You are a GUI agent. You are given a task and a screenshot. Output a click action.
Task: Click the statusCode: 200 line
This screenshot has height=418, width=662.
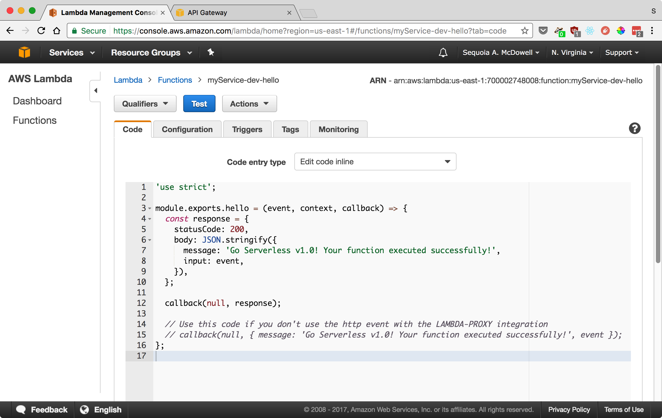211,229
